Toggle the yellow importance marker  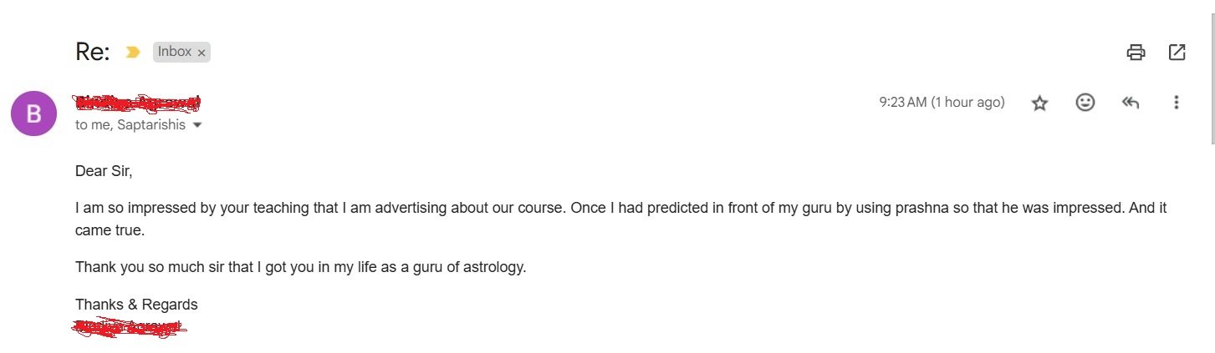(132, 52)
